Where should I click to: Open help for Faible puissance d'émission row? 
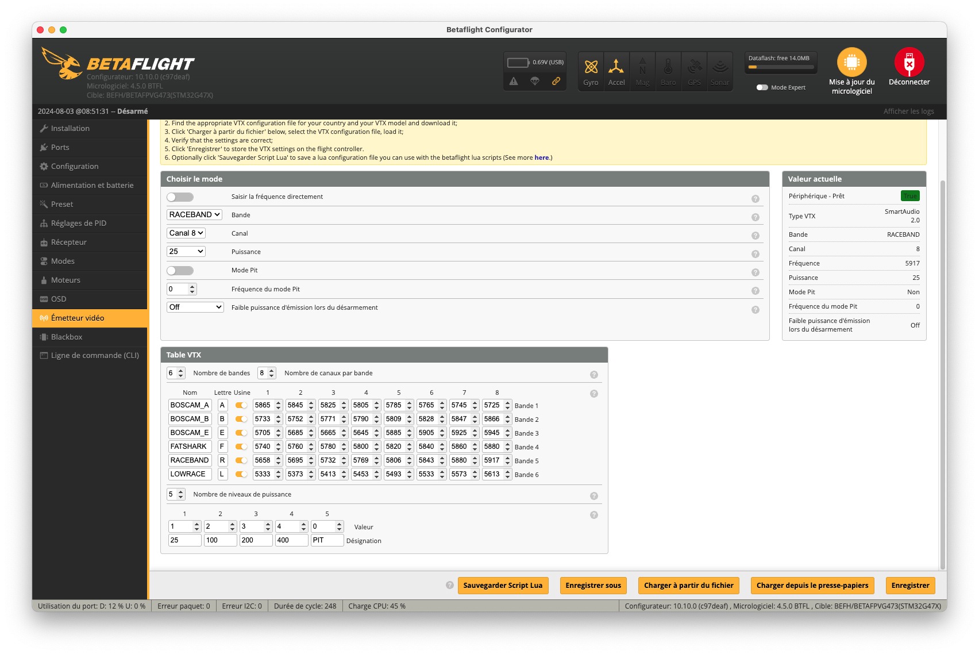(756, 310)
